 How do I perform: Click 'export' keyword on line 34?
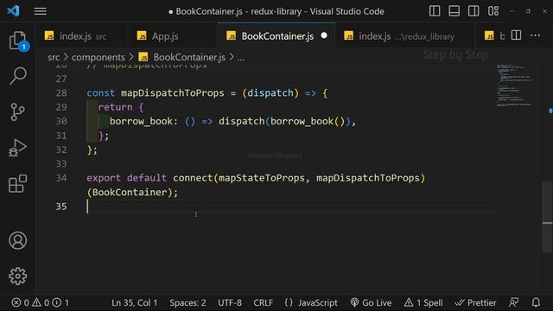coord(104,178)
